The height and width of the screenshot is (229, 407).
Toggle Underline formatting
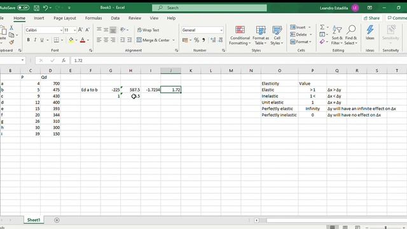[41, 40]
